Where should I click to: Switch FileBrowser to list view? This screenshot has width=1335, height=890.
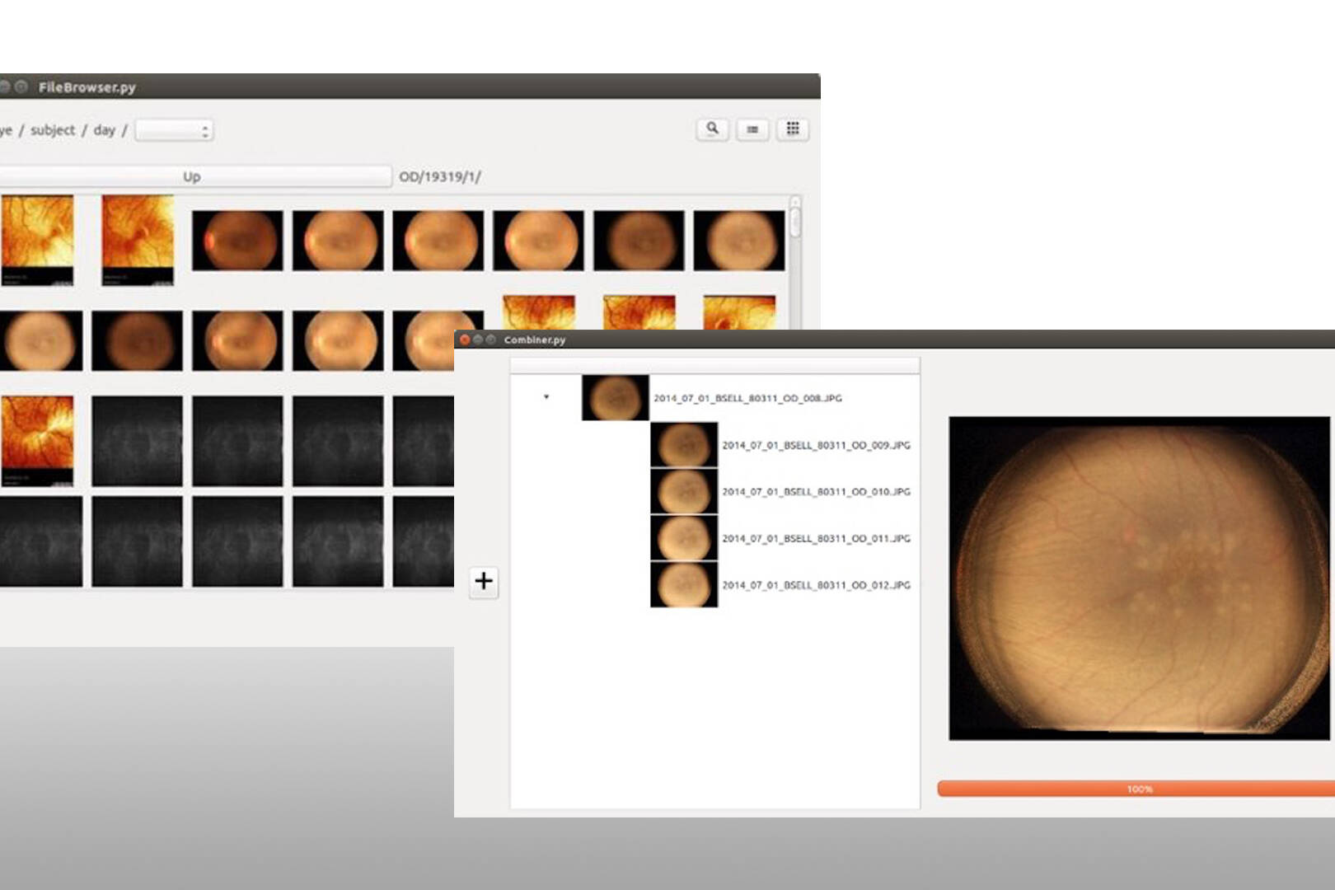[x=752, y=129]
